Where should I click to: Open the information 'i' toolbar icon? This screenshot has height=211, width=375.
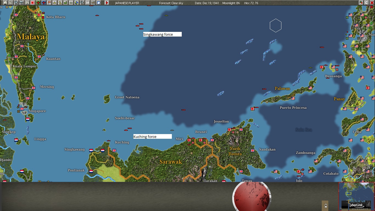[x=27, y=3]
